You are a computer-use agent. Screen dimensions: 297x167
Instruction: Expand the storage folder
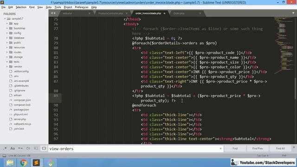tap(7, 57)
